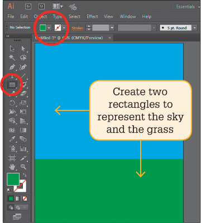Click control bar green fill swatch
201x223 pixels.
[43, 28]
